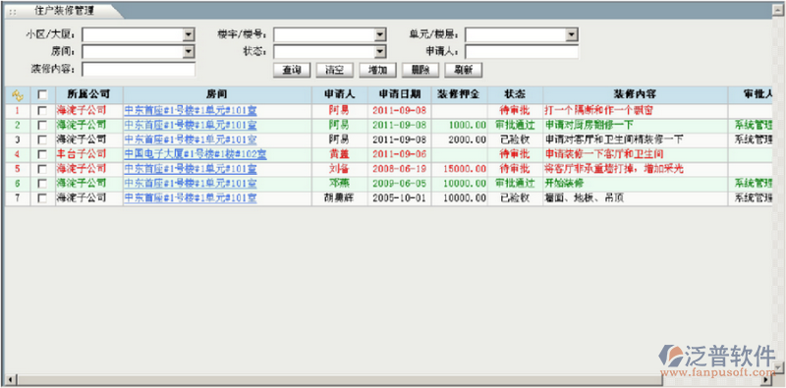
Task: Click the horizontal scrollbar right arrow
Action: pos(767,379)
